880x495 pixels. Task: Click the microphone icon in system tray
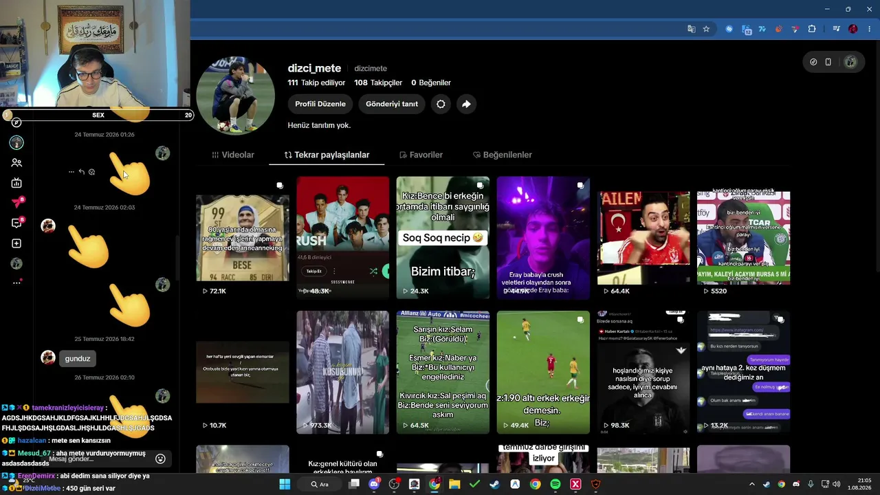(x=811, y=484)
